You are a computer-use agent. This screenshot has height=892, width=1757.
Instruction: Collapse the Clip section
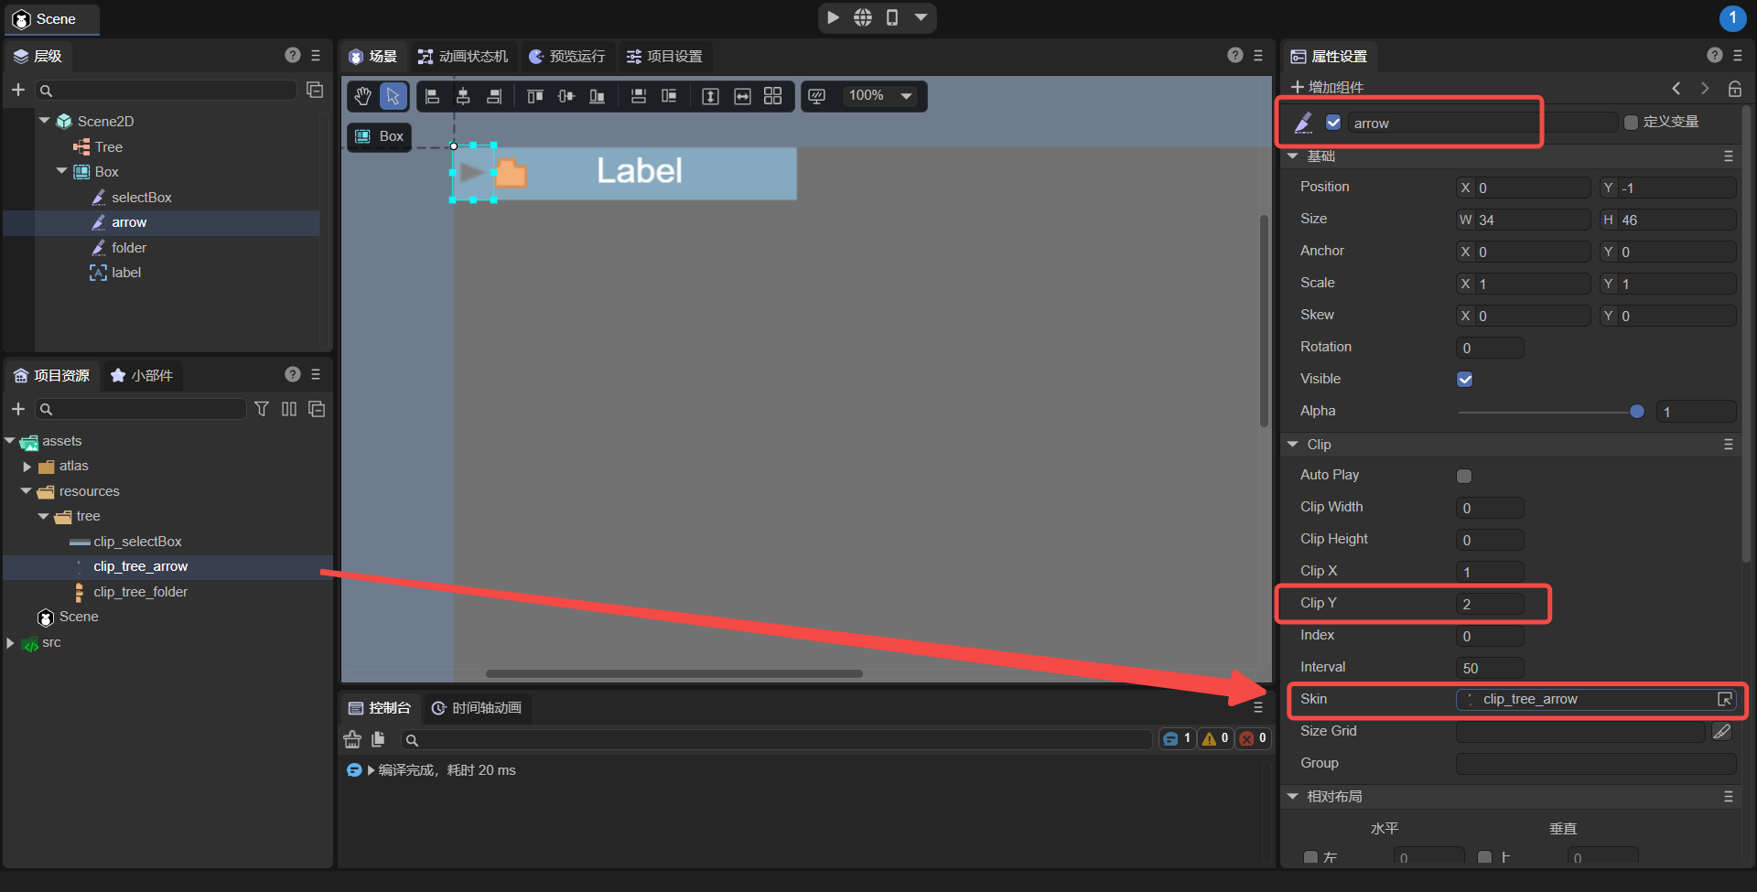coord(1293,445)
